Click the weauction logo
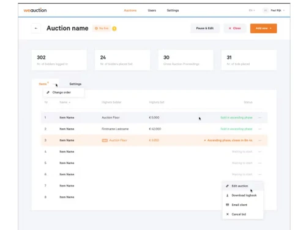Image resolution: width=306 pixels, height=230 pixels. point(35,10)
